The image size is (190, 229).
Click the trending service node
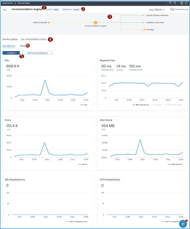145,30
